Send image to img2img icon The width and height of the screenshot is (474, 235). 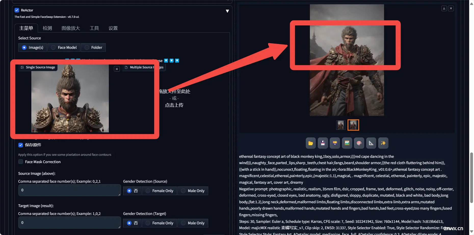347,143
